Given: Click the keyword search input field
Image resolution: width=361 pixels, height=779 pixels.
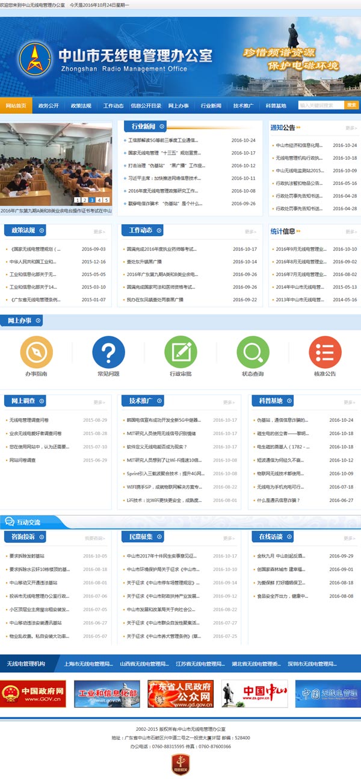Looking at the screenshot, I should coord(321,105).
